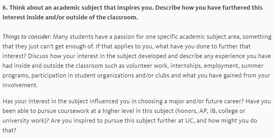This screenshot has height=138, width=274.
Task: Click the final word "that?" at the bottom
Action: [9, 130]
